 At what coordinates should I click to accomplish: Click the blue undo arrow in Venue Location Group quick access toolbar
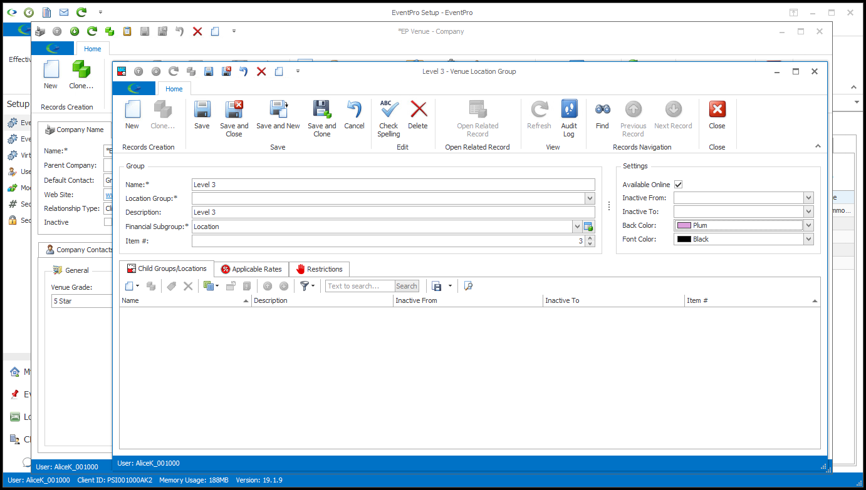[x=244, y=71]
